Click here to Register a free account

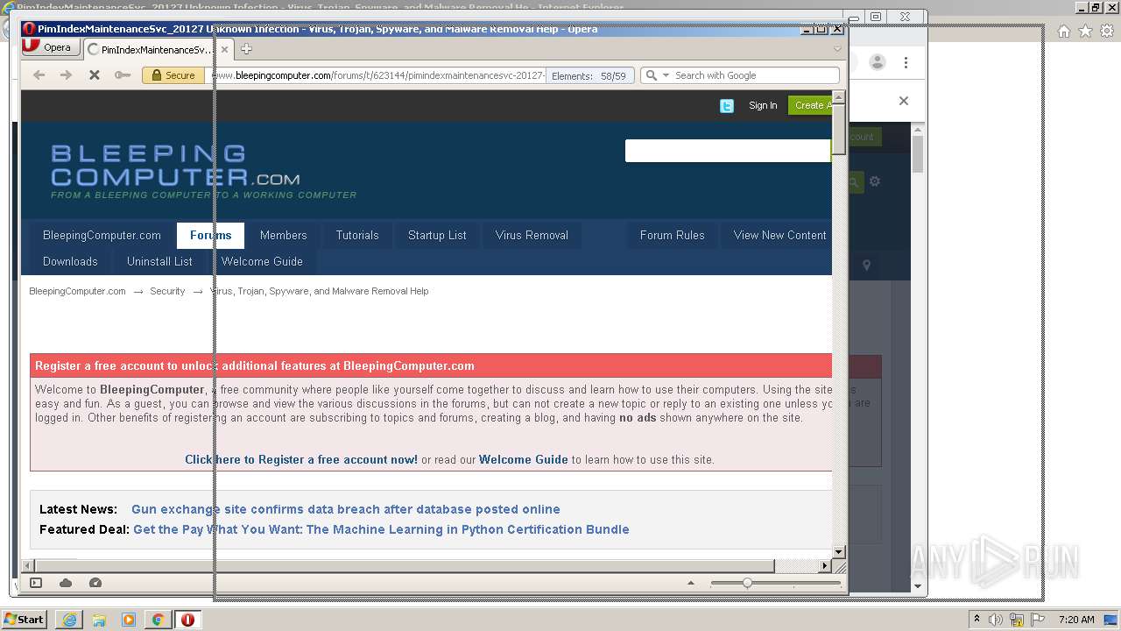[x=301, y=459]
